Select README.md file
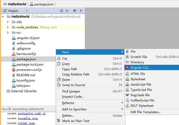This screenshot has width=179, height=125. 26,75
